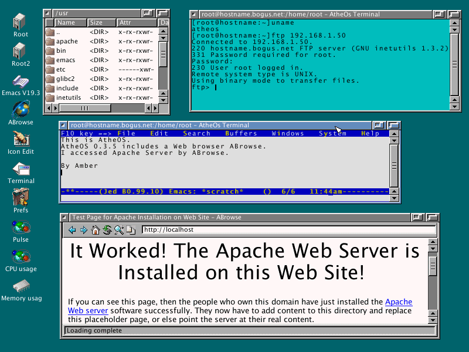The width and height of the screenshot is (469, 352).
Task: Open the Edit menu in Jed editor
Action: click(x=159, y=134)
